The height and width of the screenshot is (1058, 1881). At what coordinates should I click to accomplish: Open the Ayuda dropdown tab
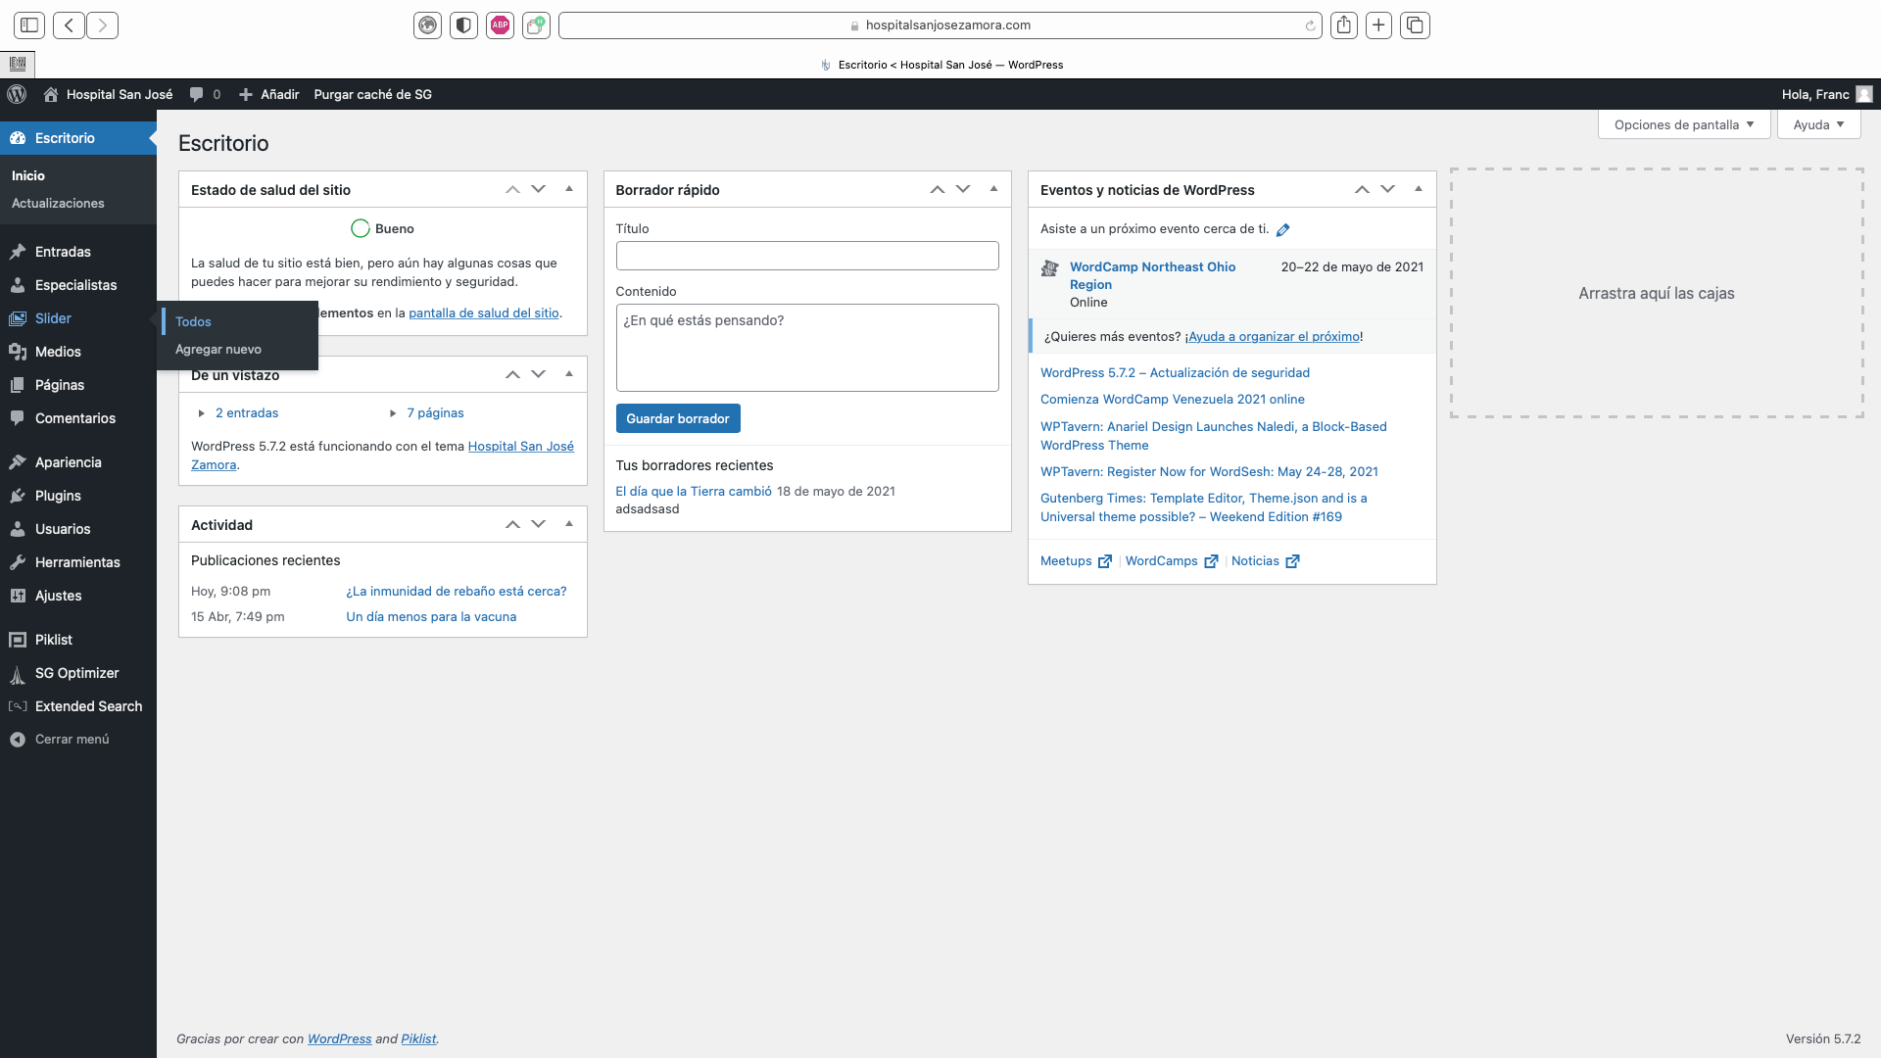[x=1818, y=124]
